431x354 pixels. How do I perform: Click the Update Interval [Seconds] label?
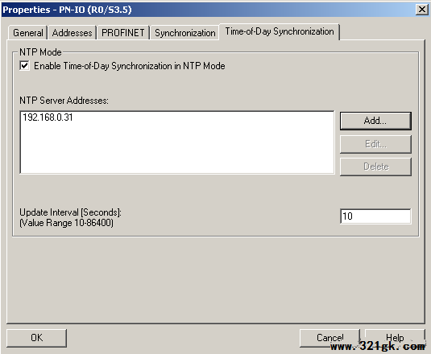tap(70, 212)
